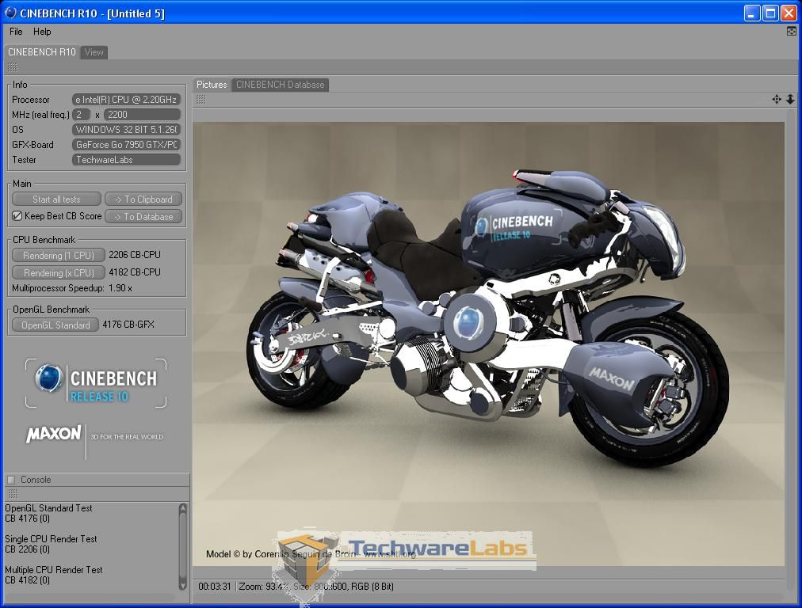
Task: Minimize the CINEBENCH window
Action: click(751, 13)
